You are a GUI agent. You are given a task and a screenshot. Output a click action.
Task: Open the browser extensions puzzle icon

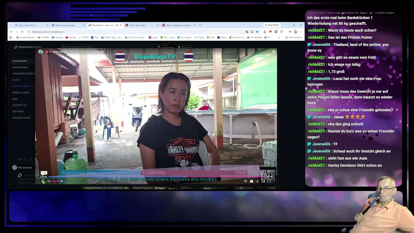[x=281, y=32]
